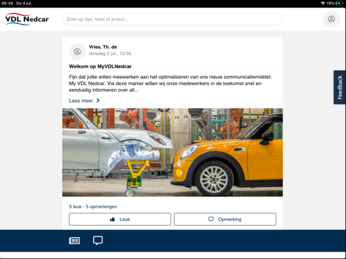Click the Wi-Fi icon in status bar

point(323,3)
